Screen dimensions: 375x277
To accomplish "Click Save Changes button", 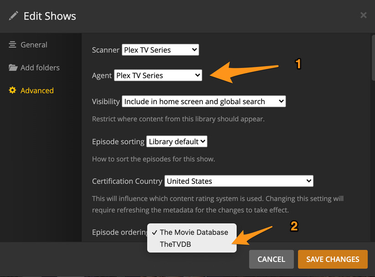I will point(333,259).
